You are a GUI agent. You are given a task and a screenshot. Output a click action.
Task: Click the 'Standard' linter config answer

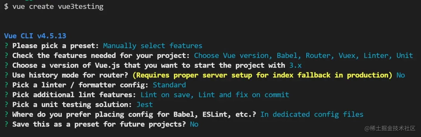(x=169, y=85)
